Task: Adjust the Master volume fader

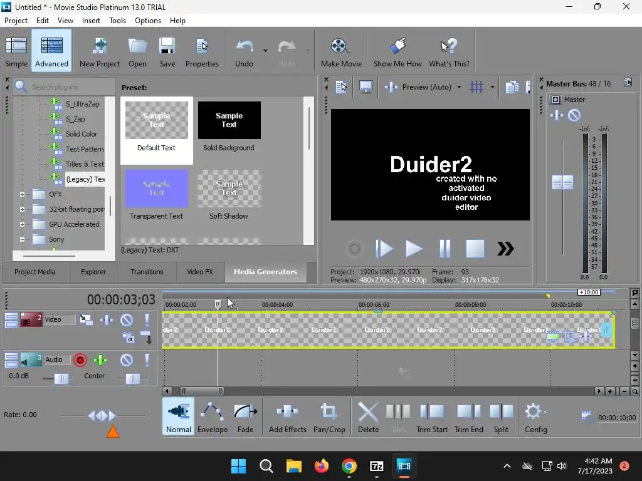Action: (562, 182)
